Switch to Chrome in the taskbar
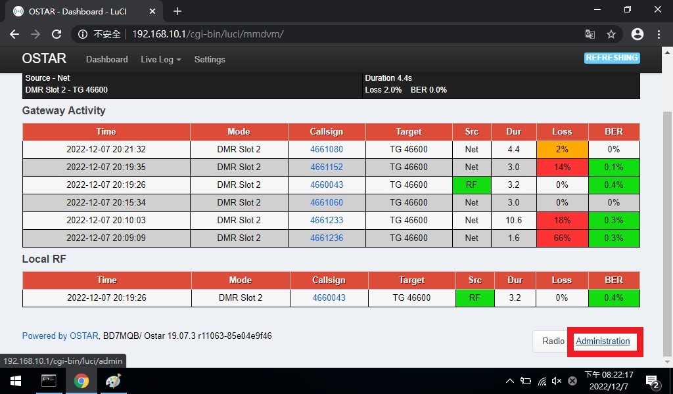This screenshot has height=394, width=673. point(81,381)
